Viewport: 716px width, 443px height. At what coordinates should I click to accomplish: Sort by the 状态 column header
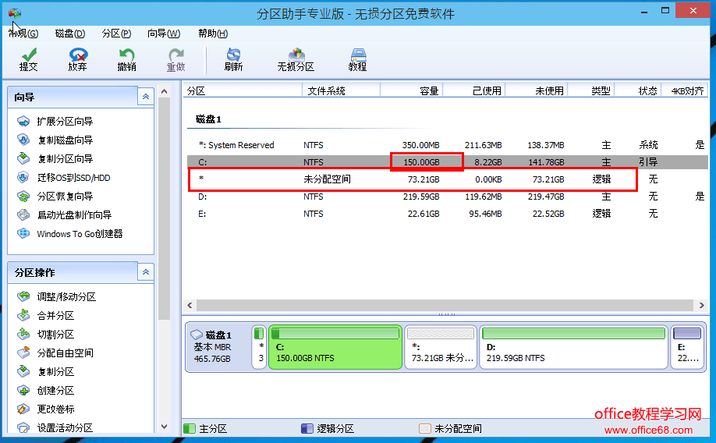point(638,91)
